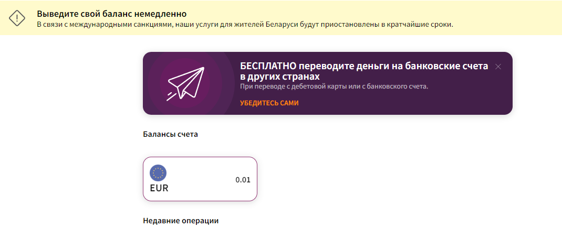This screenshot has width=562, height=239.
Task: Click the EU flag icon
Action: [x=158, y=172]
